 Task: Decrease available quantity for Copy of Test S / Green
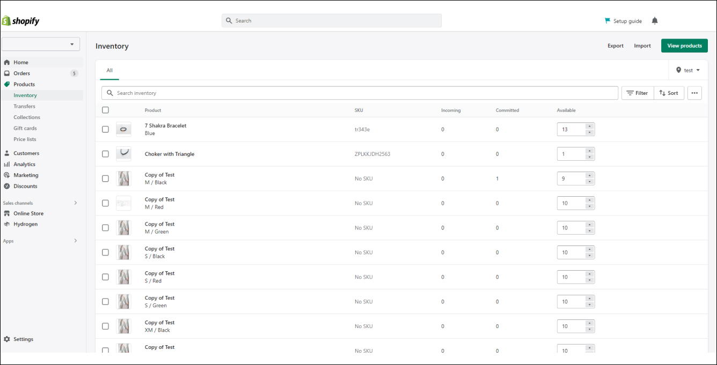pos(590,305)
